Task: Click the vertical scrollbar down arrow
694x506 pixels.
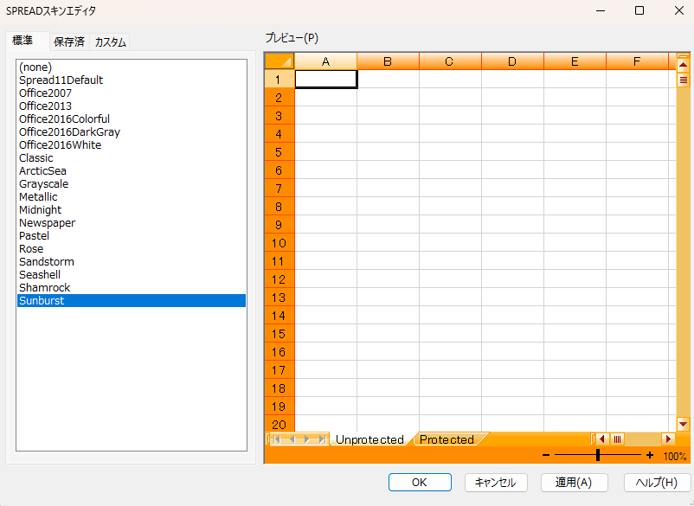Action: (x=683, y=424)
